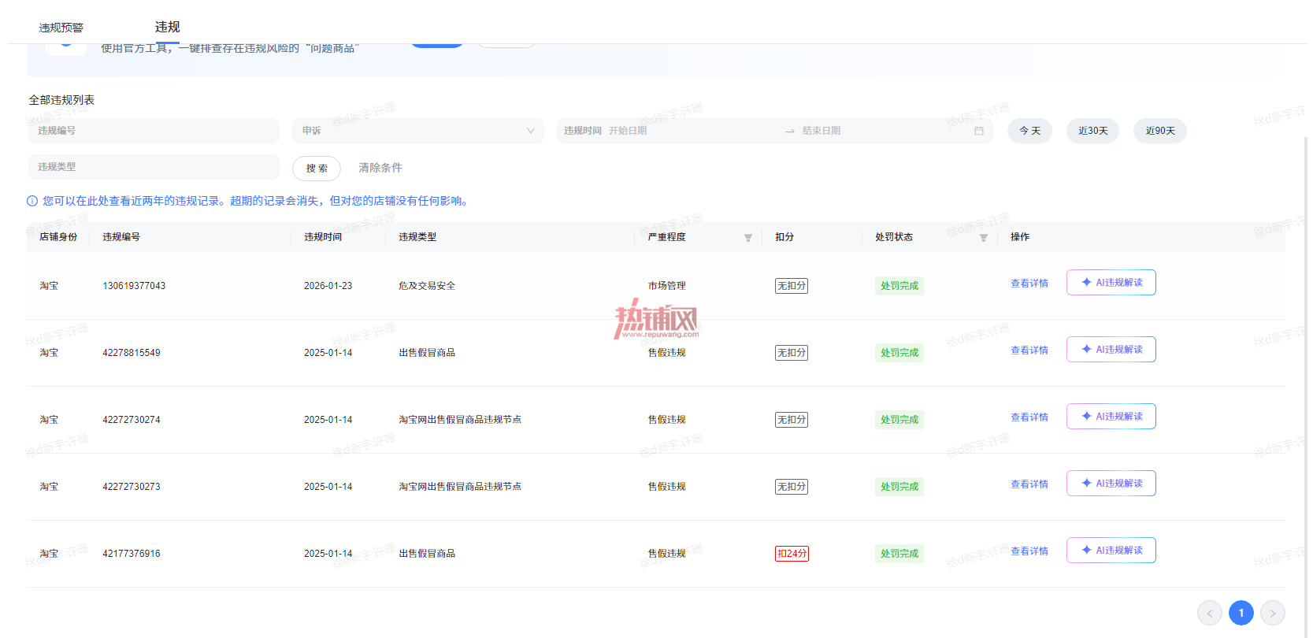This screenshot has height=638, width=1313.
Task: Click the 结束日期 date field
Action: point(822,131)
